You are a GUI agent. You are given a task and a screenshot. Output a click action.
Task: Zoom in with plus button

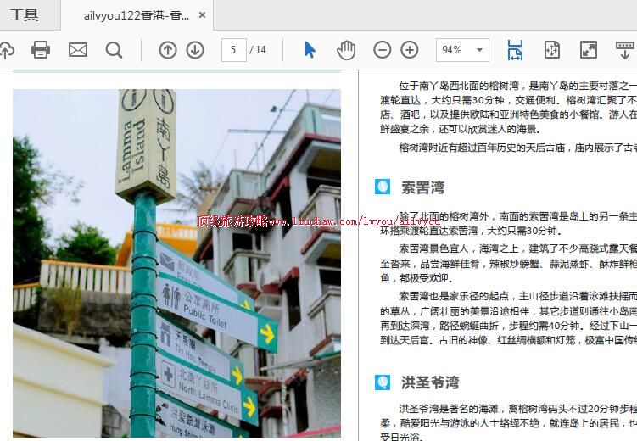pos(410,50)
